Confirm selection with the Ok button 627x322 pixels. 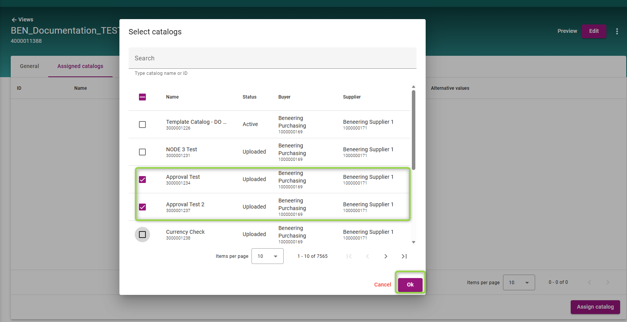410,285
